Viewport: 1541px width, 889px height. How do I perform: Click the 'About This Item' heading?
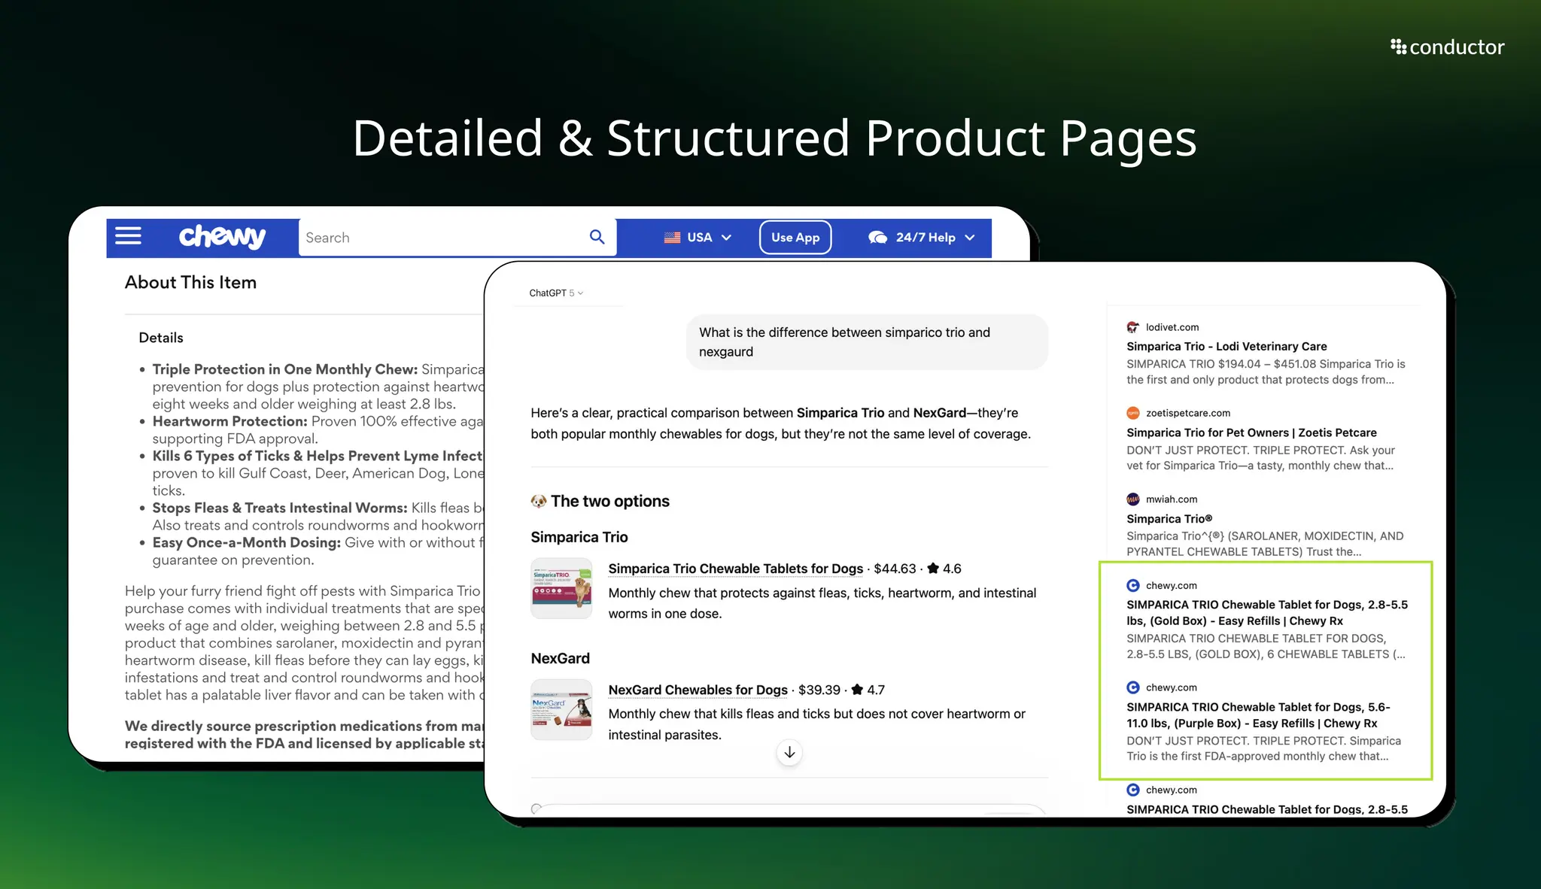(190, 282)
